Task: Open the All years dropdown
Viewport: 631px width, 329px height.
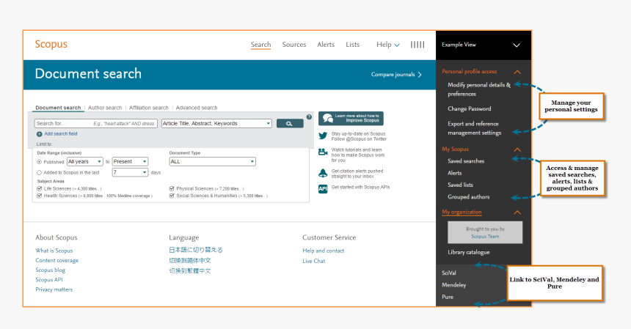Action: [85, 161]
